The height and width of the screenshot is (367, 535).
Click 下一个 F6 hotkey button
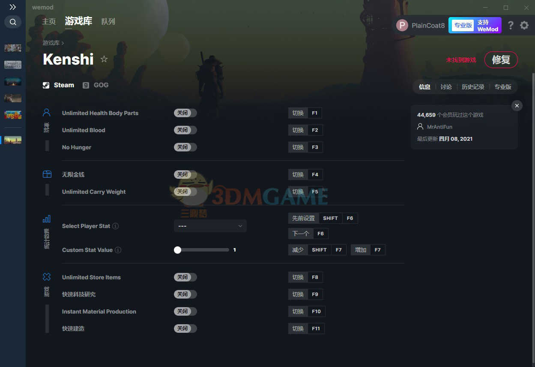pyautogui.click(x=308, y=234)
